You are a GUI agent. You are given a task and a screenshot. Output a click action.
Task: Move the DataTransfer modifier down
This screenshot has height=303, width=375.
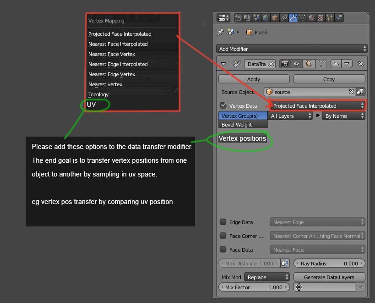point(347,64)
